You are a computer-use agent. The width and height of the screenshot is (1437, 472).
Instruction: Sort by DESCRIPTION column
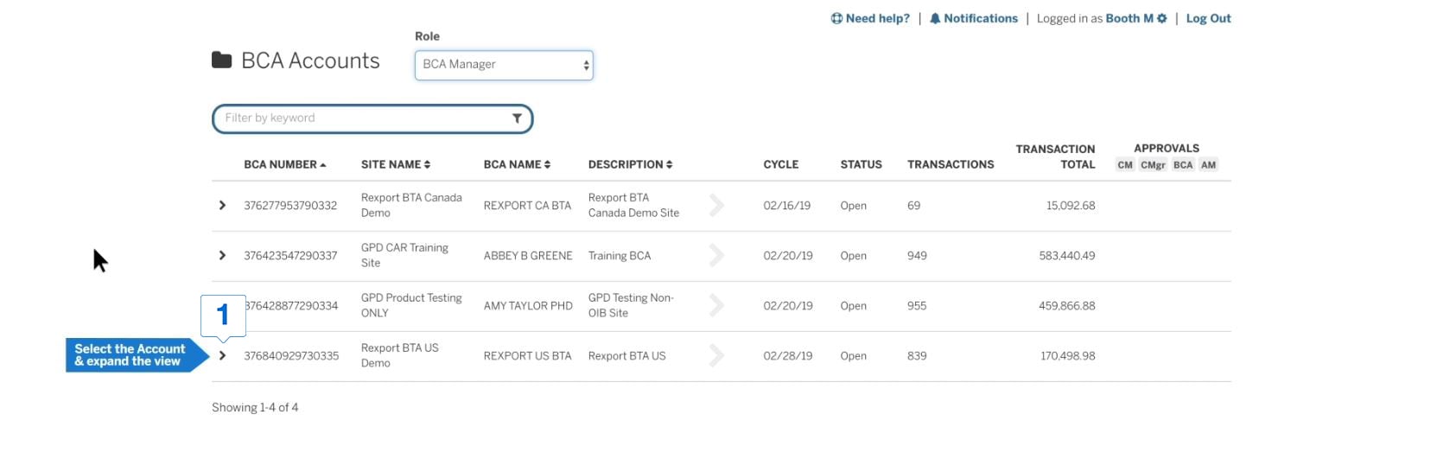tap(630, 164)
